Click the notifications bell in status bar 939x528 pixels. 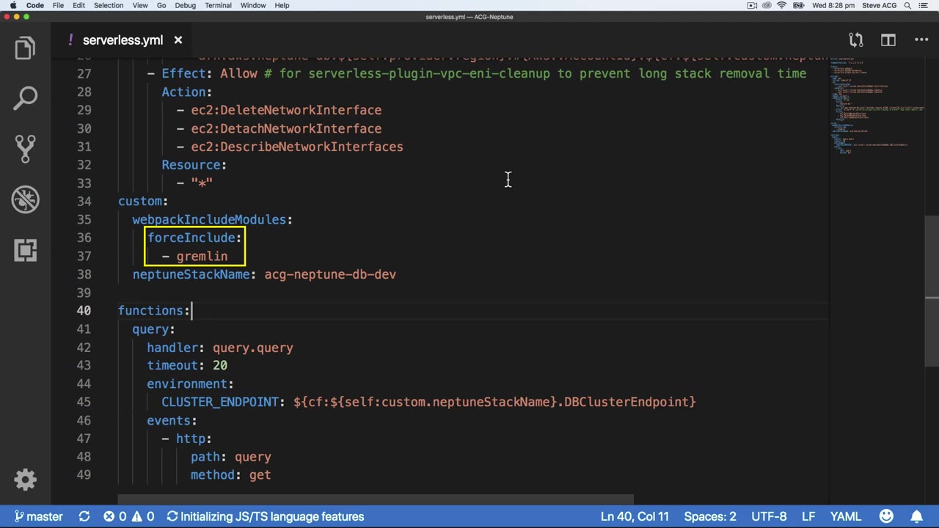(916, 516)
